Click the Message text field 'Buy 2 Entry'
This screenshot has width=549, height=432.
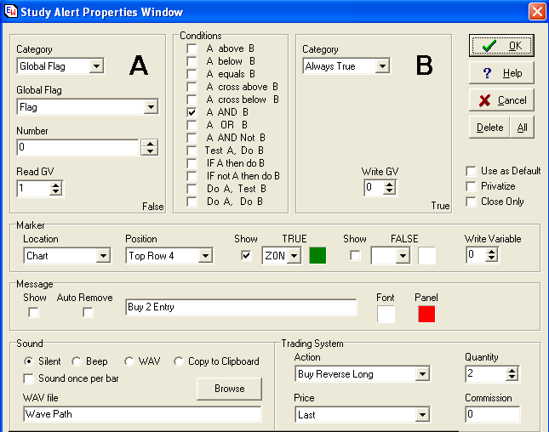click(x=240, y=307)
